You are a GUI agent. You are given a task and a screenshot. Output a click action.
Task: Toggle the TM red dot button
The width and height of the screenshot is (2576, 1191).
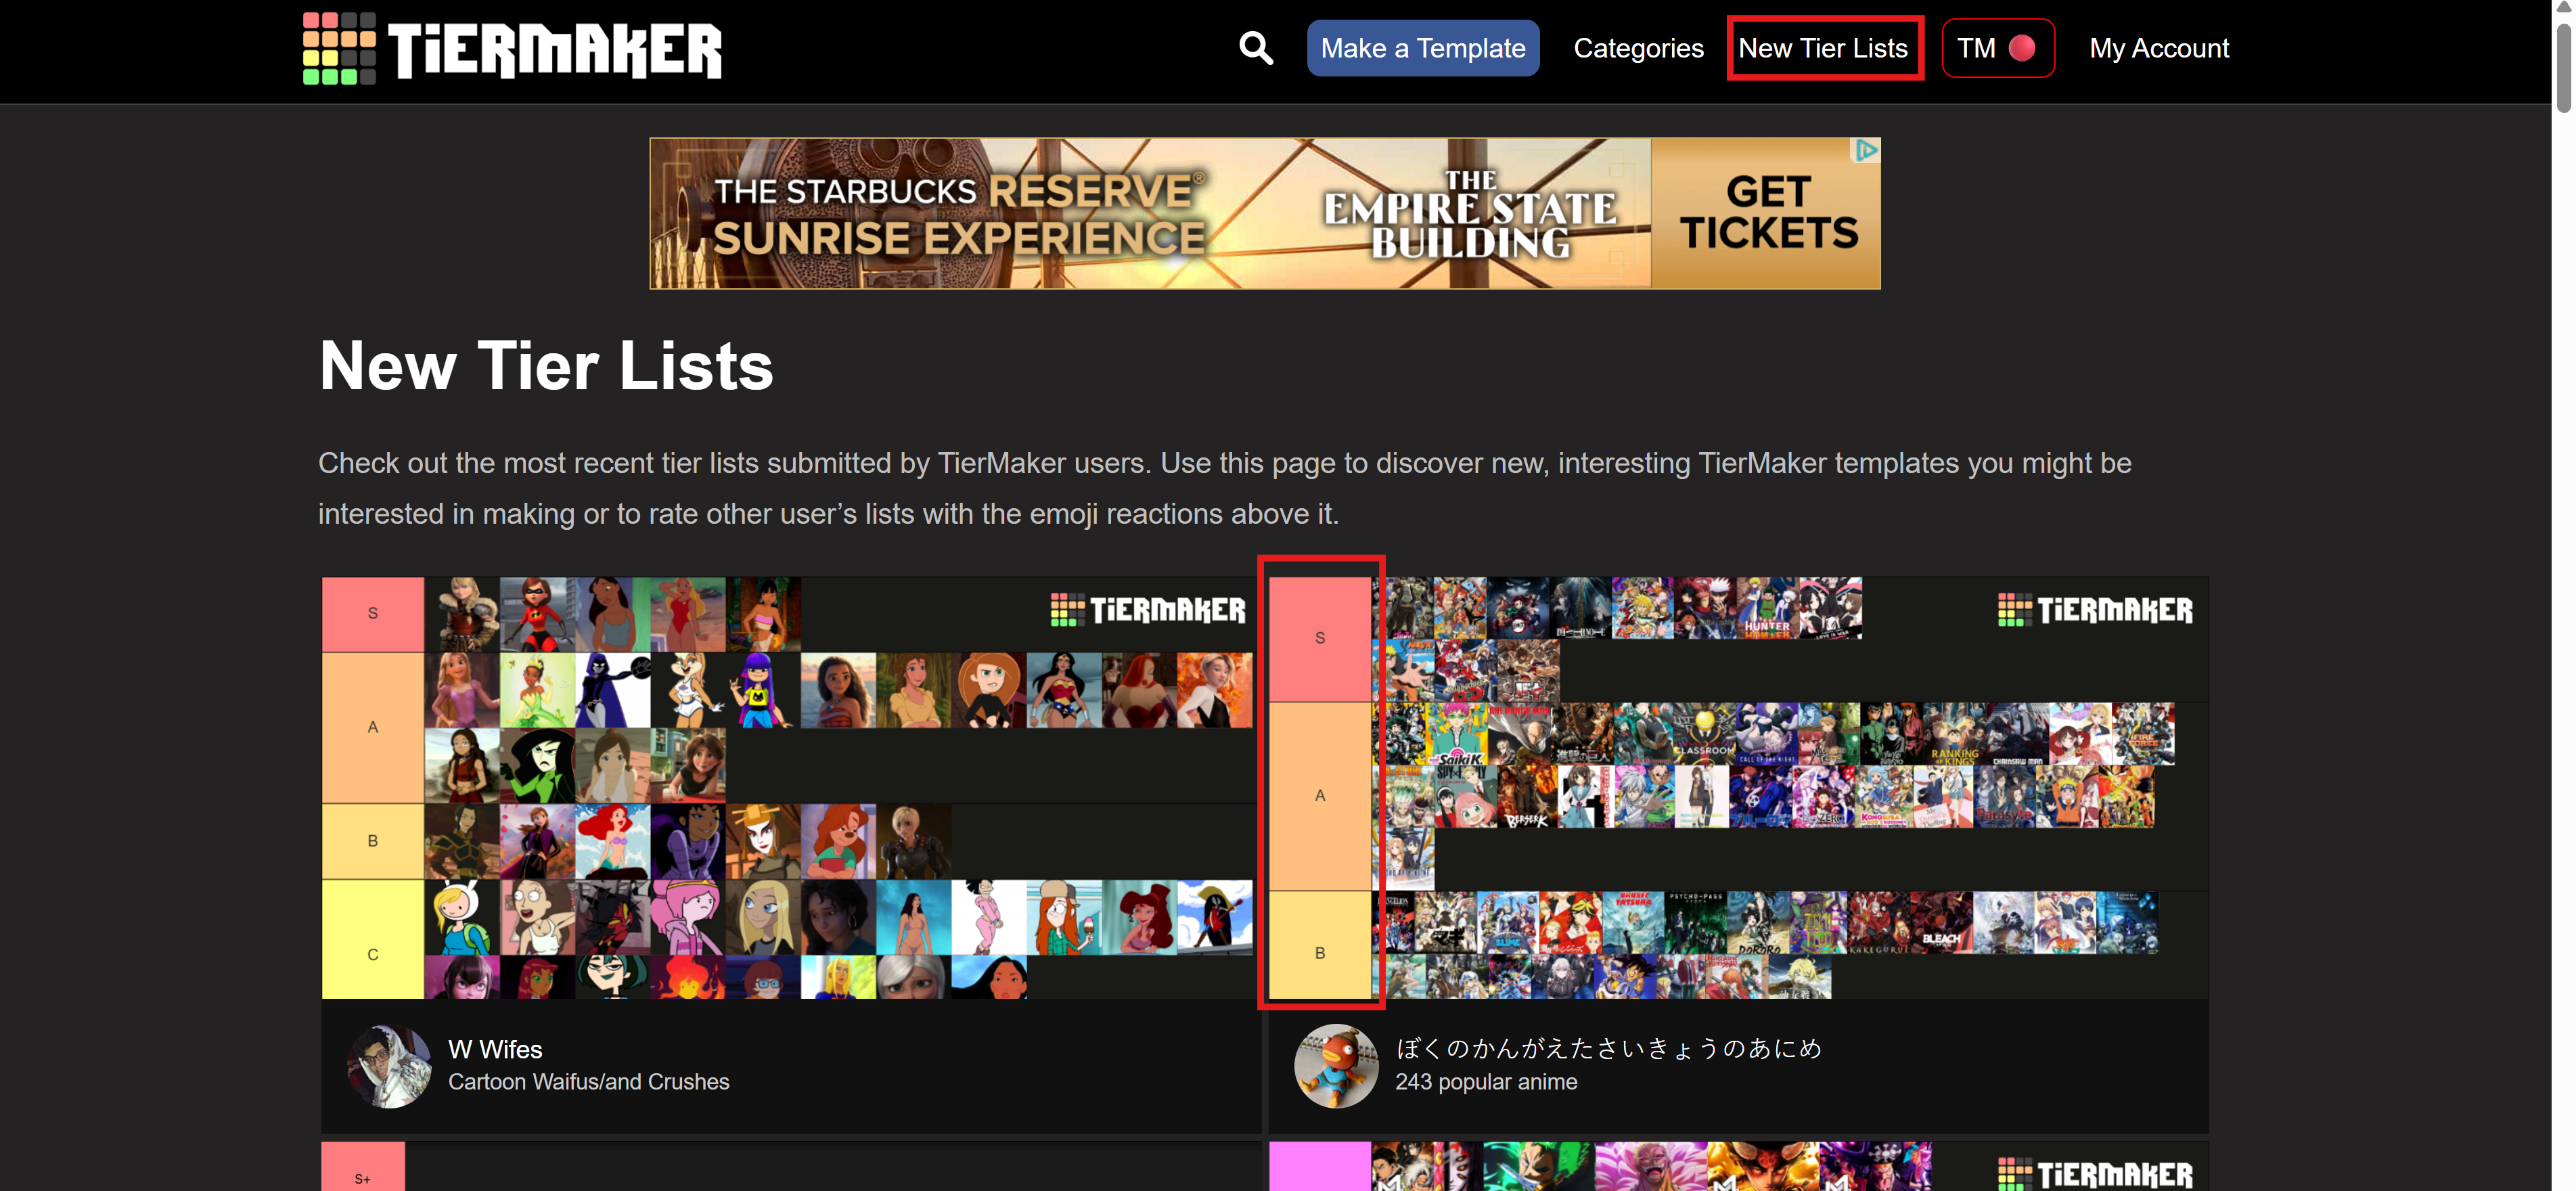(x=1997, y=48)
